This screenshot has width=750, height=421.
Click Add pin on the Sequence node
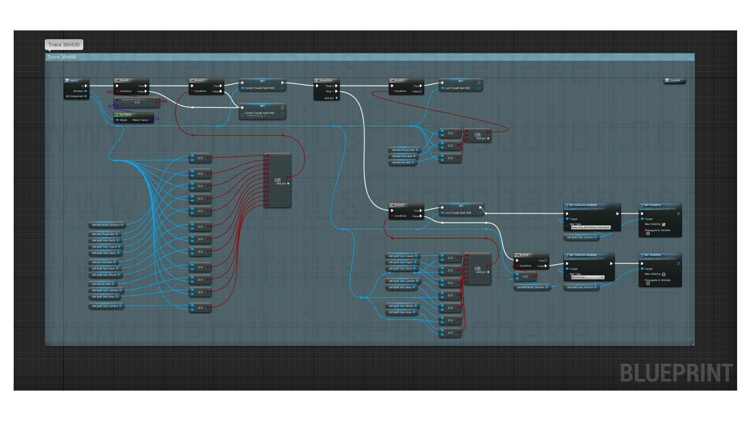pyautogui.click(x=331, y=98)
